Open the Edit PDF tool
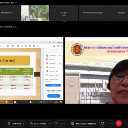 [x=50, y=59]
